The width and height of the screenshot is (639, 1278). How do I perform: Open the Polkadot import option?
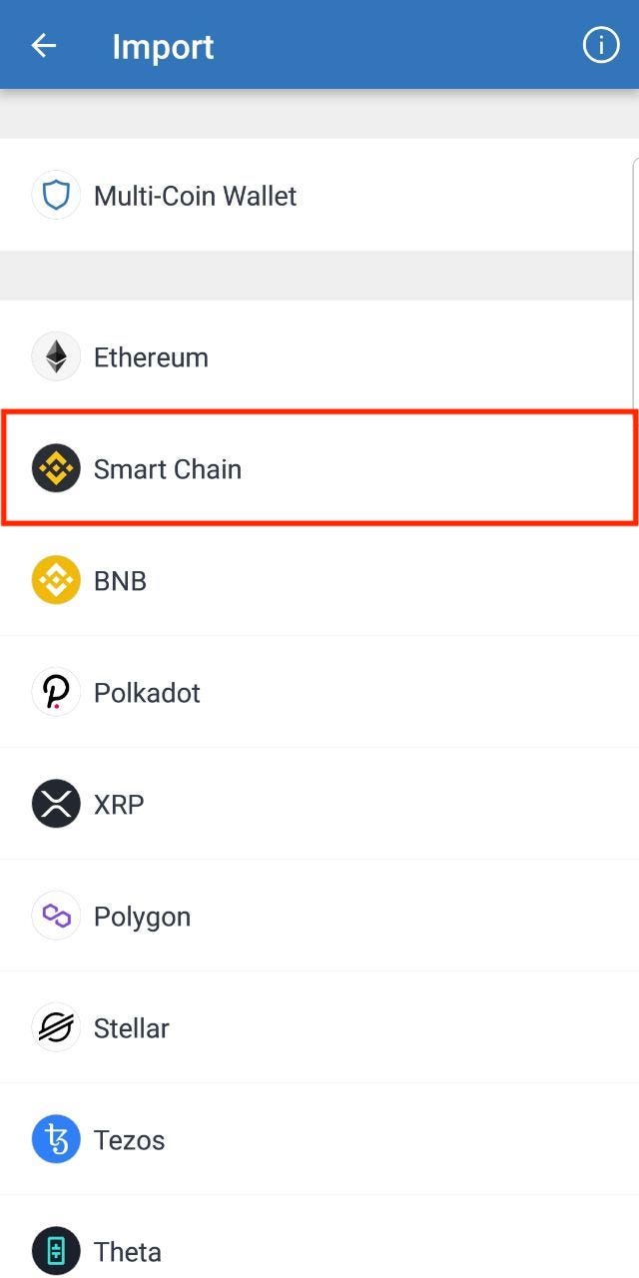319,692
